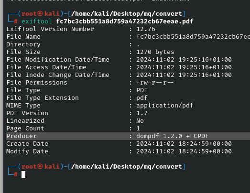Image resolution: width=250 pixels, height=193 pixels.
Task: Click the skull icon in top prompt
Action: pos(40,13)
